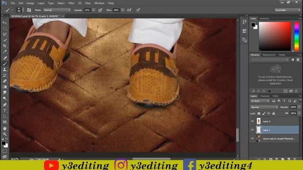Image resolution: width=303 pixels, height=170 pixels.
Task: Lock all layer attributes
Action: [x=274, y=113]
